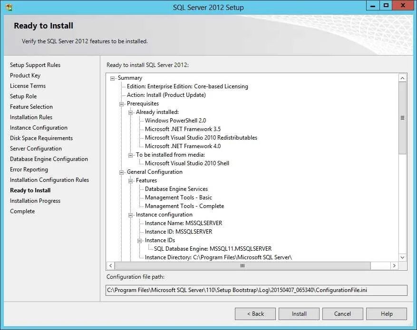Select Management Tools - Complete row
This screenshot has height=330, width=417.
click(184, 206)
